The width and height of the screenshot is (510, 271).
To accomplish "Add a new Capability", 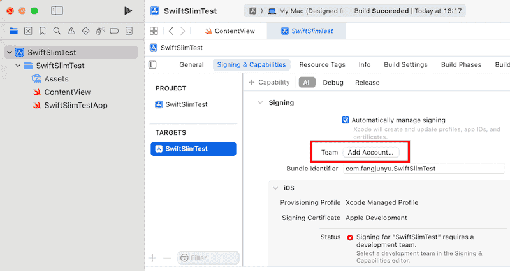I will coord(270,83).
